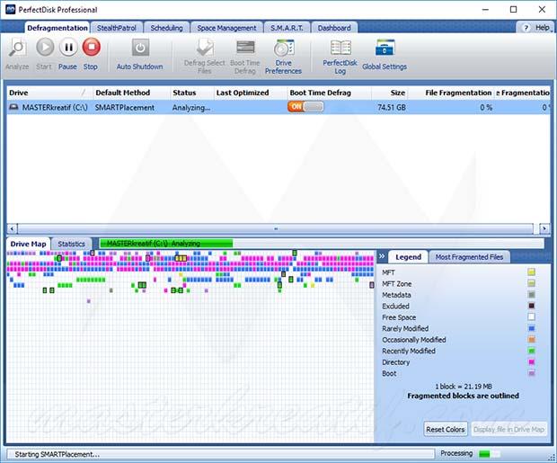
Task: Pause the defragmentation
Action: [x=68, y=48]
